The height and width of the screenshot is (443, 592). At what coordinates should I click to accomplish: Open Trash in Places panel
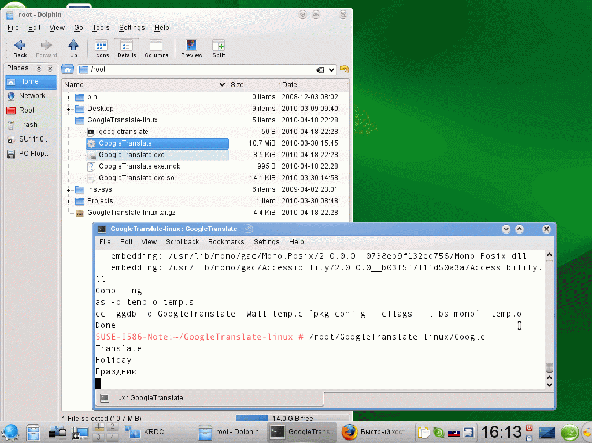pyautogui.click(x=31, y=125)
